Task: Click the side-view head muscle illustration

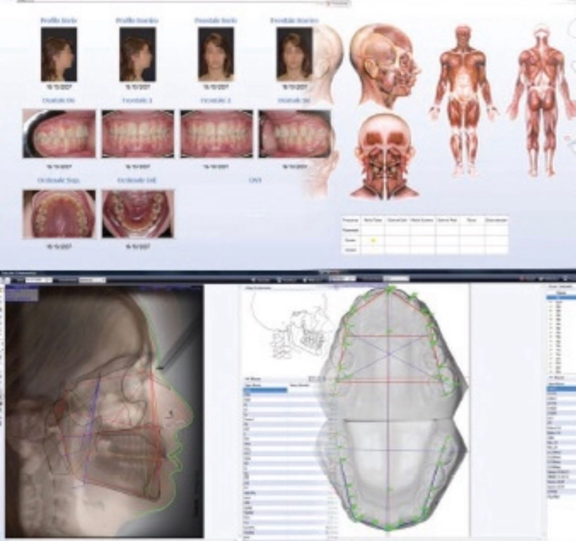Action: (385, 65)
